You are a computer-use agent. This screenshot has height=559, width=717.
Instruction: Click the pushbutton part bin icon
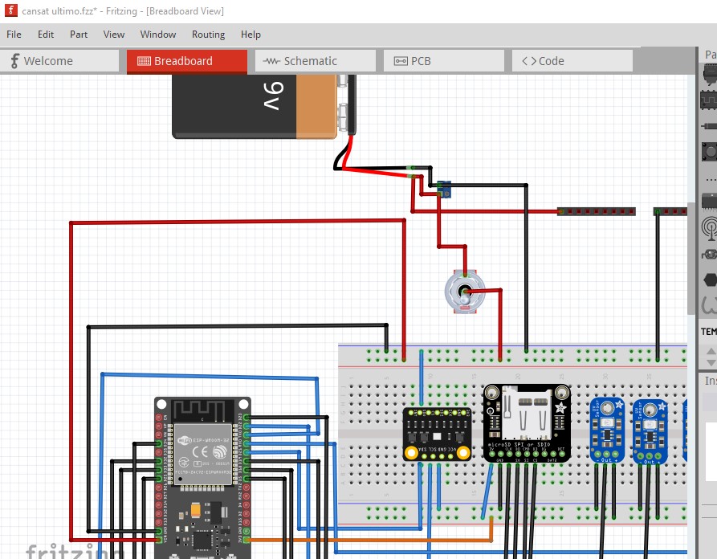click(x=710, y=152)
